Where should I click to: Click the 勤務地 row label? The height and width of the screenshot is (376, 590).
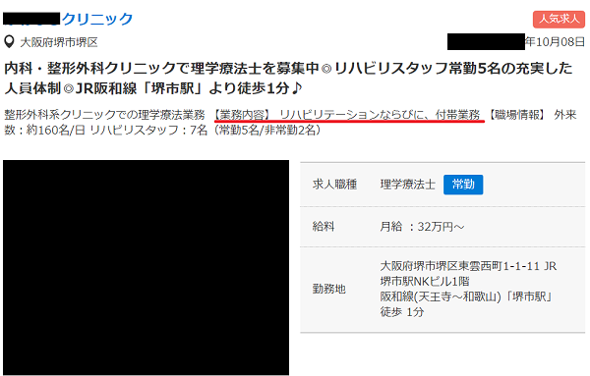pyautogui.click(x=328, y=289)
